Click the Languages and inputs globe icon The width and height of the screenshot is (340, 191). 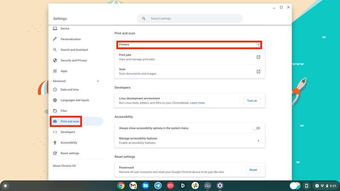point(55,100)
